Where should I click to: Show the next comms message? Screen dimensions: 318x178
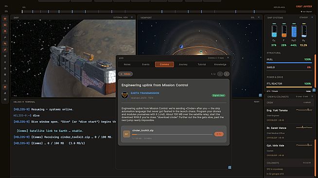point(227,74)
